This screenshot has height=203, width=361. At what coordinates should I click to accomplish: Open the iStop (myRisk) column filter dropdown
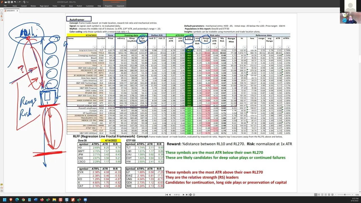135,47
